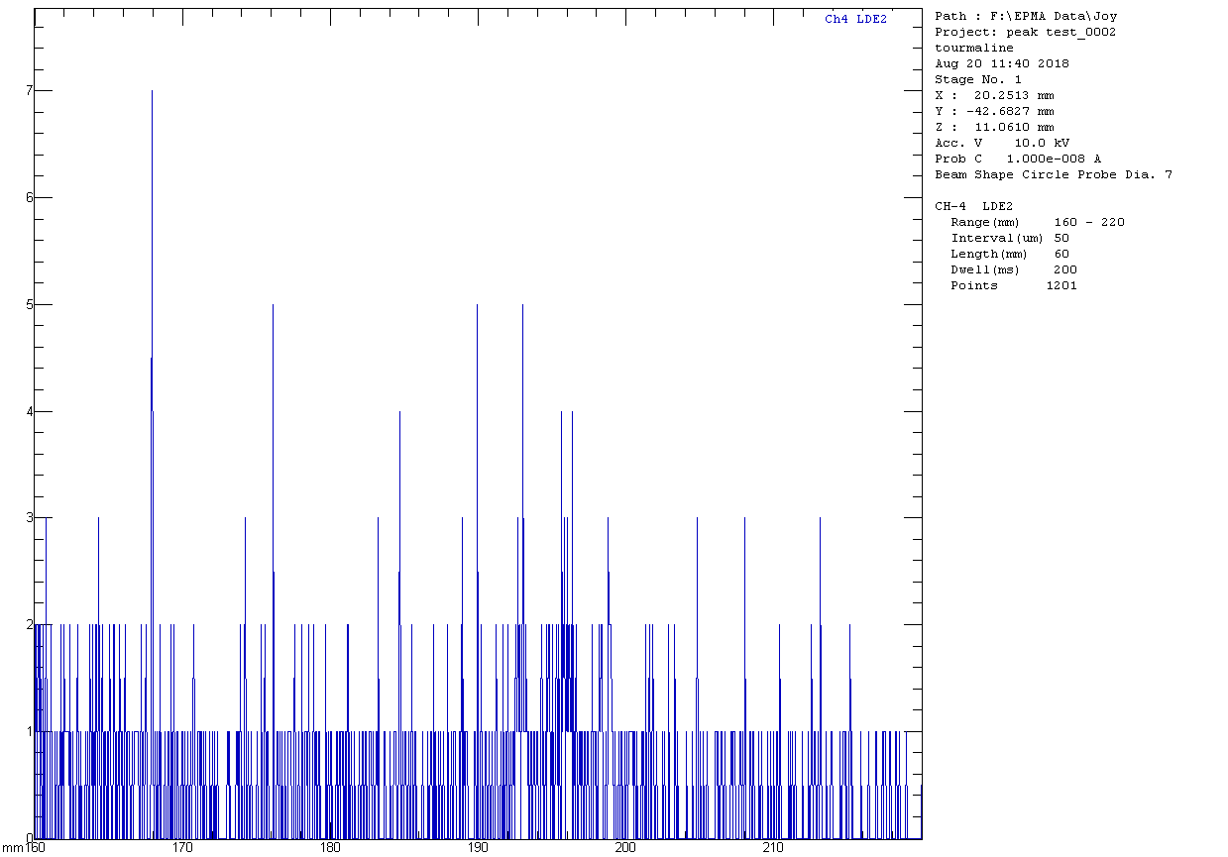Click the x-axis tick label 200
Image resolution: width=1228 pixels, height=857 pixels.
625,848
